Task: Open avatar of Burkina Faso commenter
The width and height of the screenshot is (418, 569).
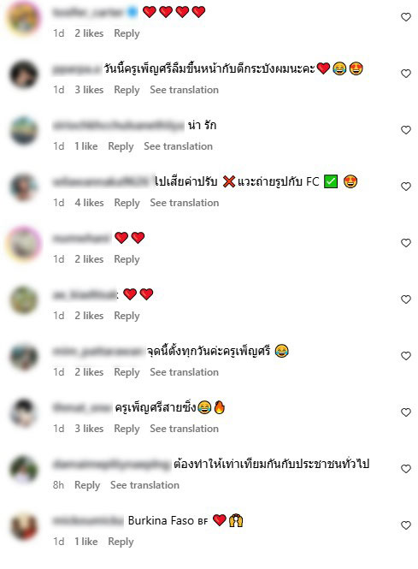Action: (x=24, y=526)
